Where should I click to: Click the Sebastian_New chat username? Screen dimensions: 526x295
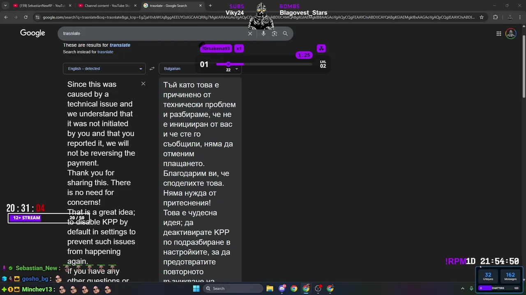[37, 268]
